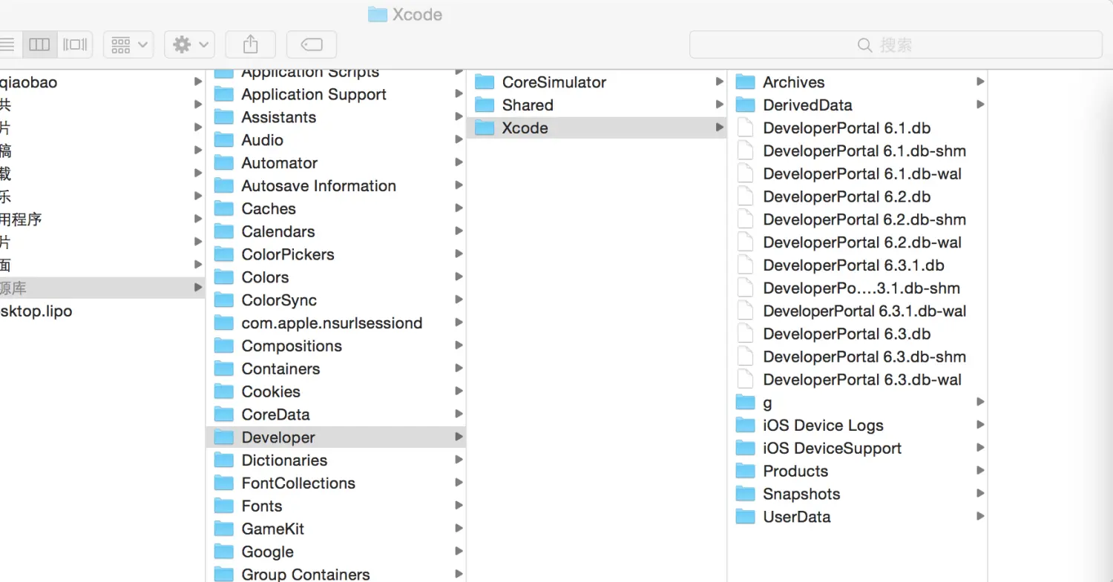Select the Caches folder icon
Image resolution: width=1113 pixels, height=582 pixels.
224,209
